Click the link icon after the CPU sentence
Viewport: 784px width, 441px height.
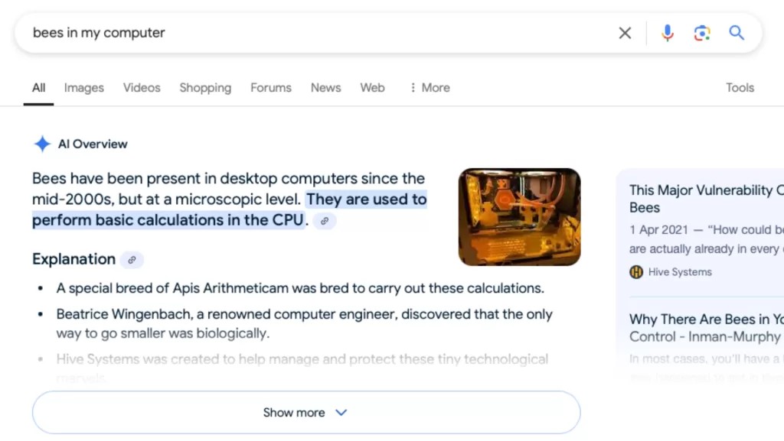coord(325,221)
